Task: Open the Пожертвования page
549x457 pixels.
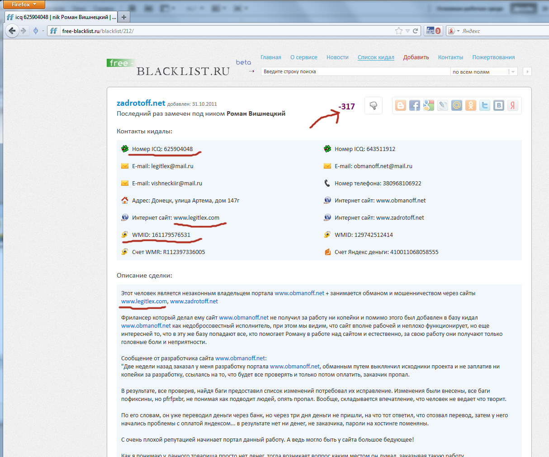Action: (x=493, y=57)
